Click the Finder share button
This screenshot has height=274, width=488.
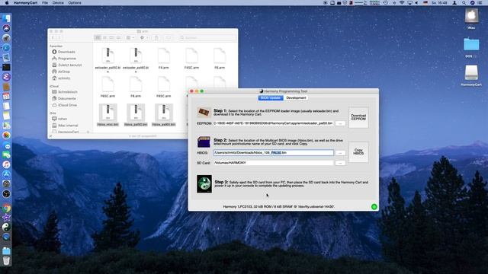[156, 38]
